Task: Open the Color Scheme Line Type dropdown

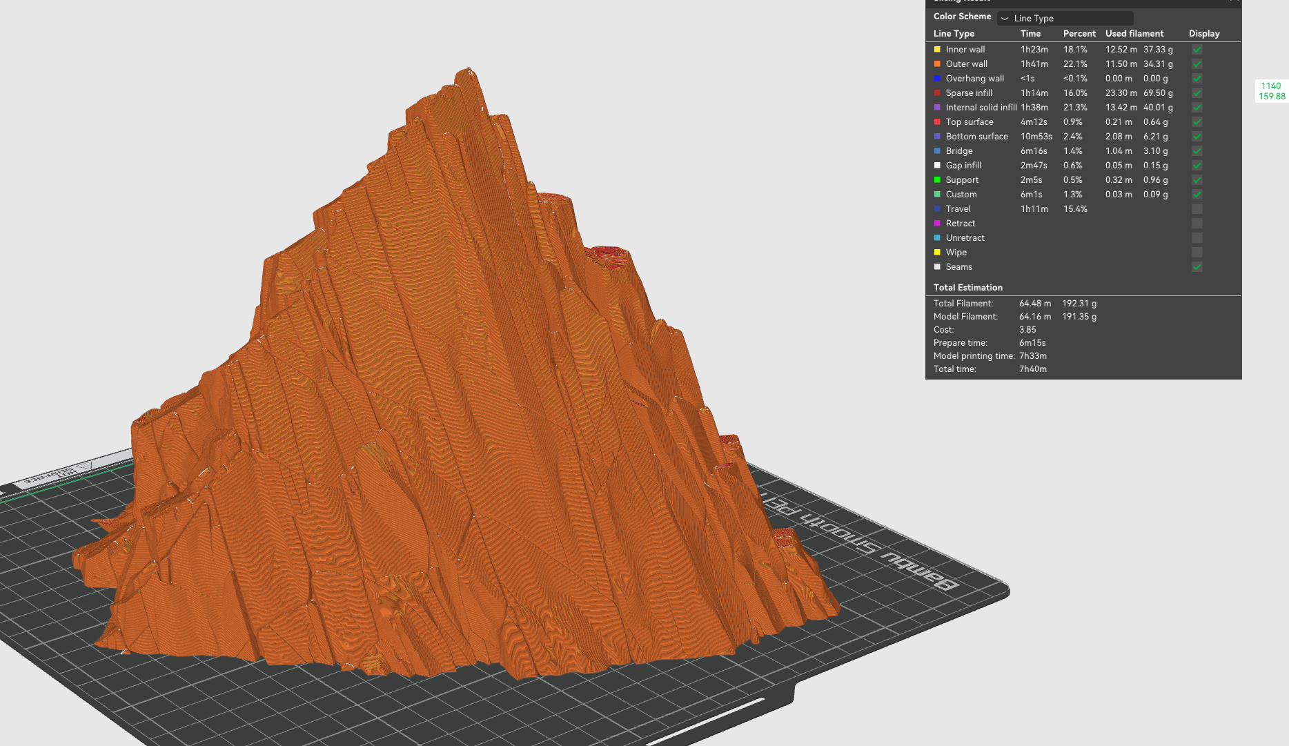Action: 1065,19
